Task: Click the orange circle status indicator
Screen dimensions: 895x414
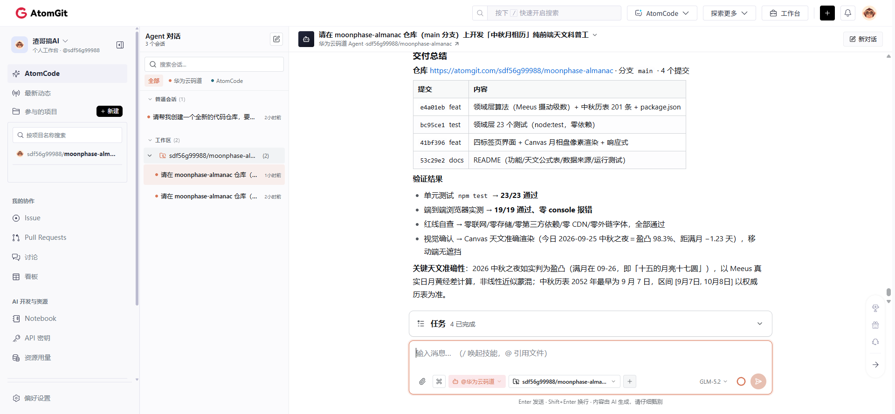Action: coord(741,381)
